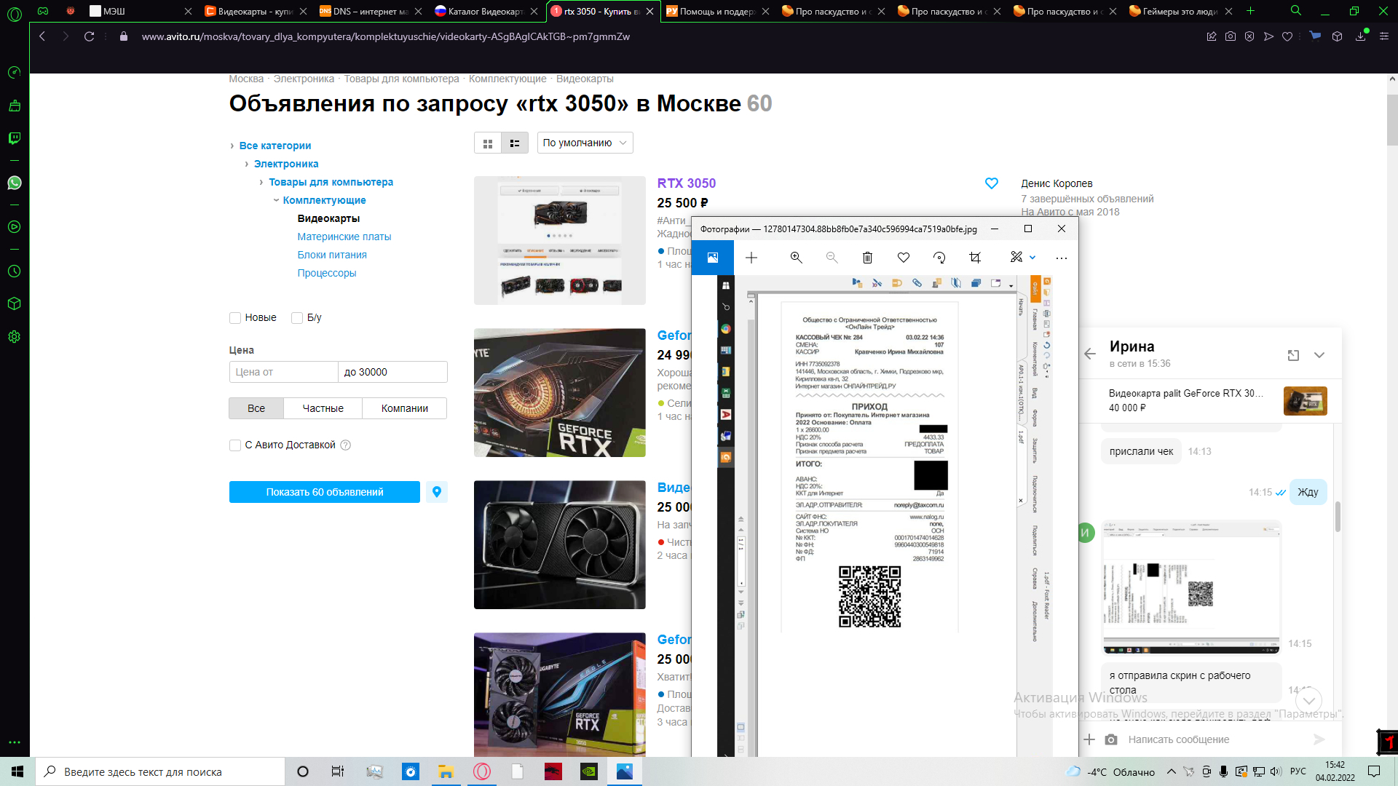
Task: Open Opera sidebar settings gear
Action: click(x=15, y=337)
